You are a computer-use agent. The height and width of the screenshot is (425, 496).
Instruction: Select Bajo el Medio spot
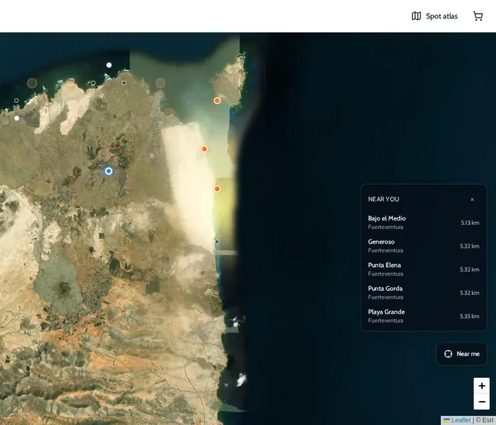[x=424, y=222]
